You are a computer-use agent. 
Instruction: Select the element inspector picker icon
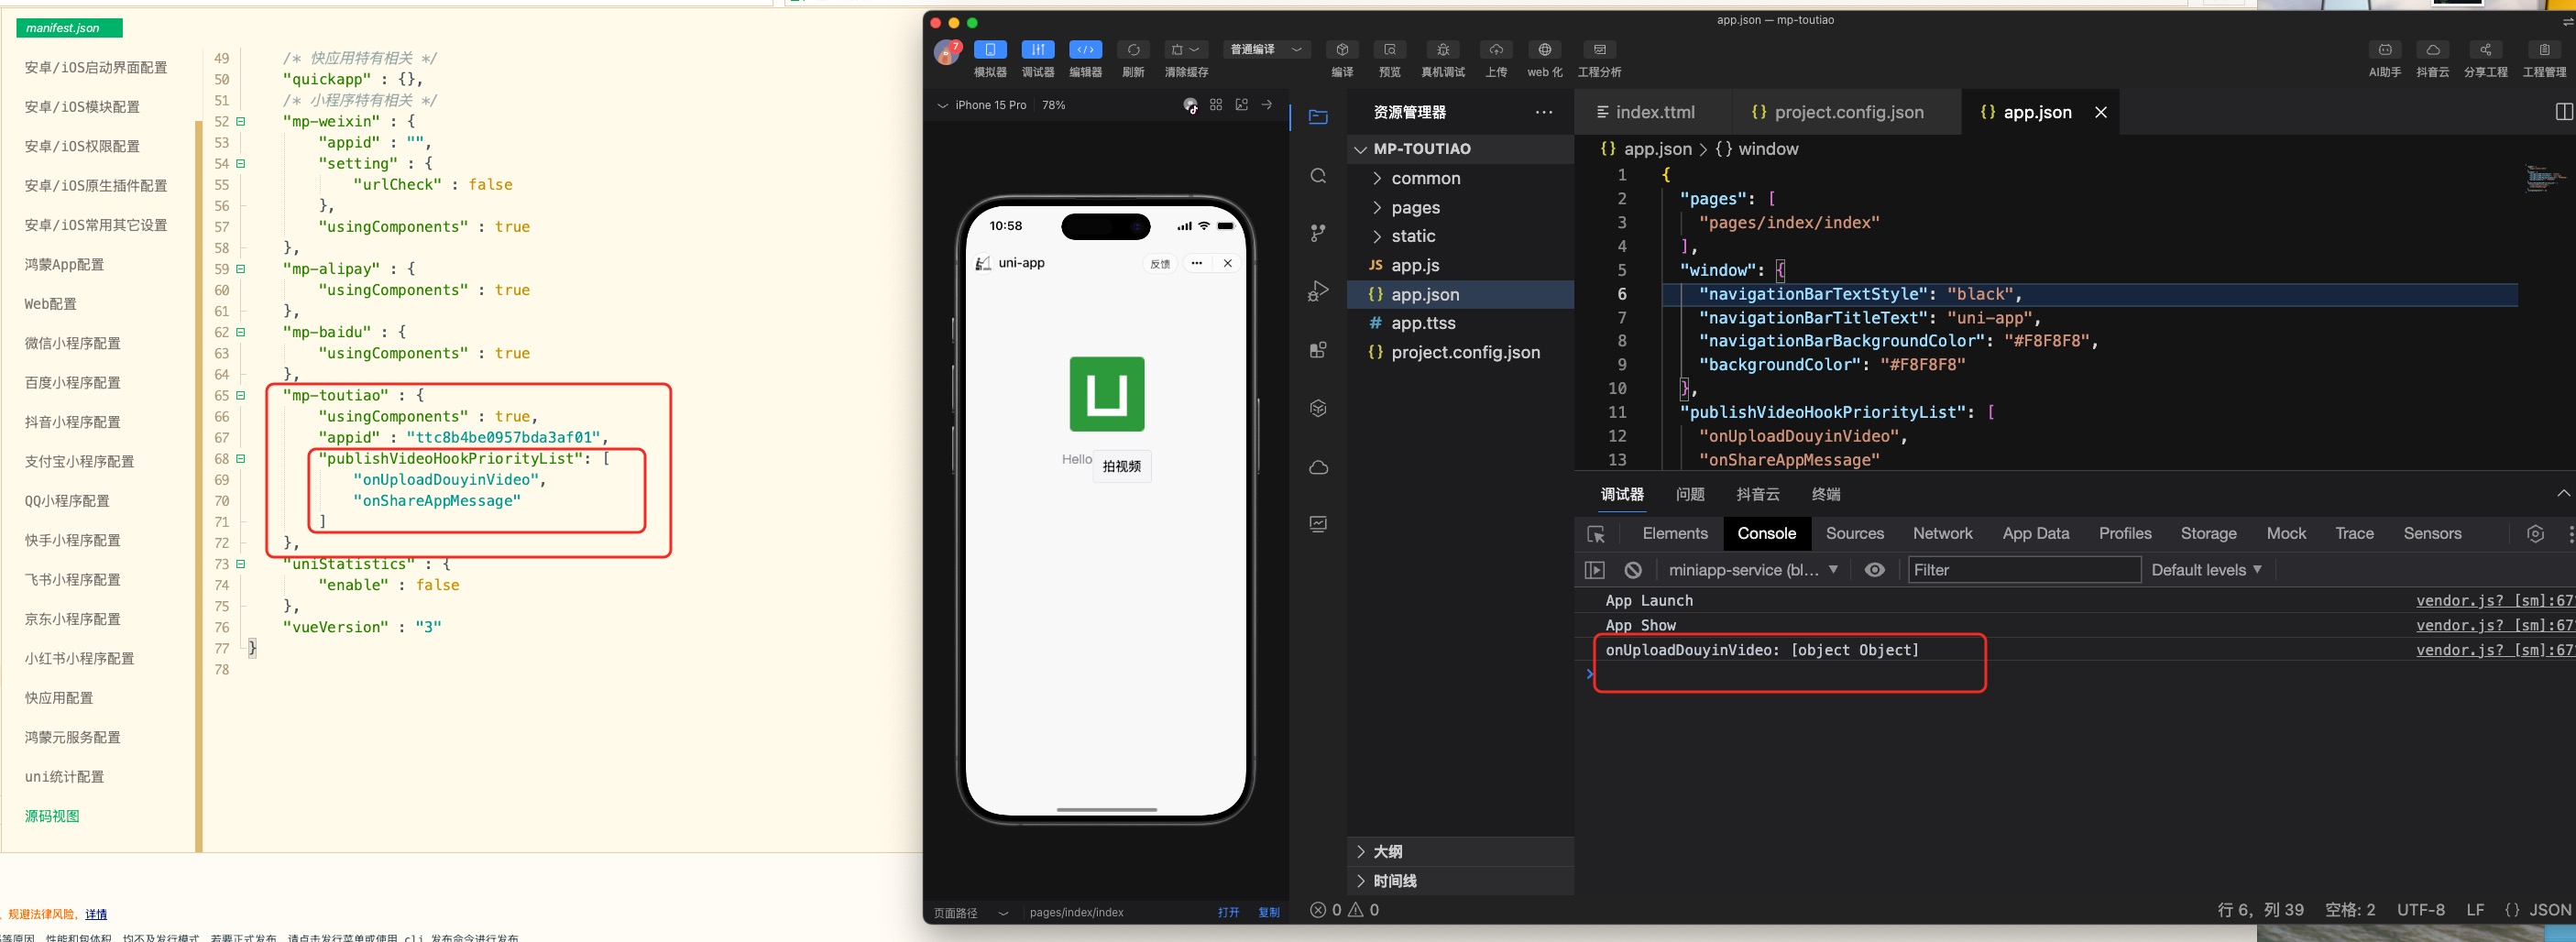click(x=1596, y=534)
